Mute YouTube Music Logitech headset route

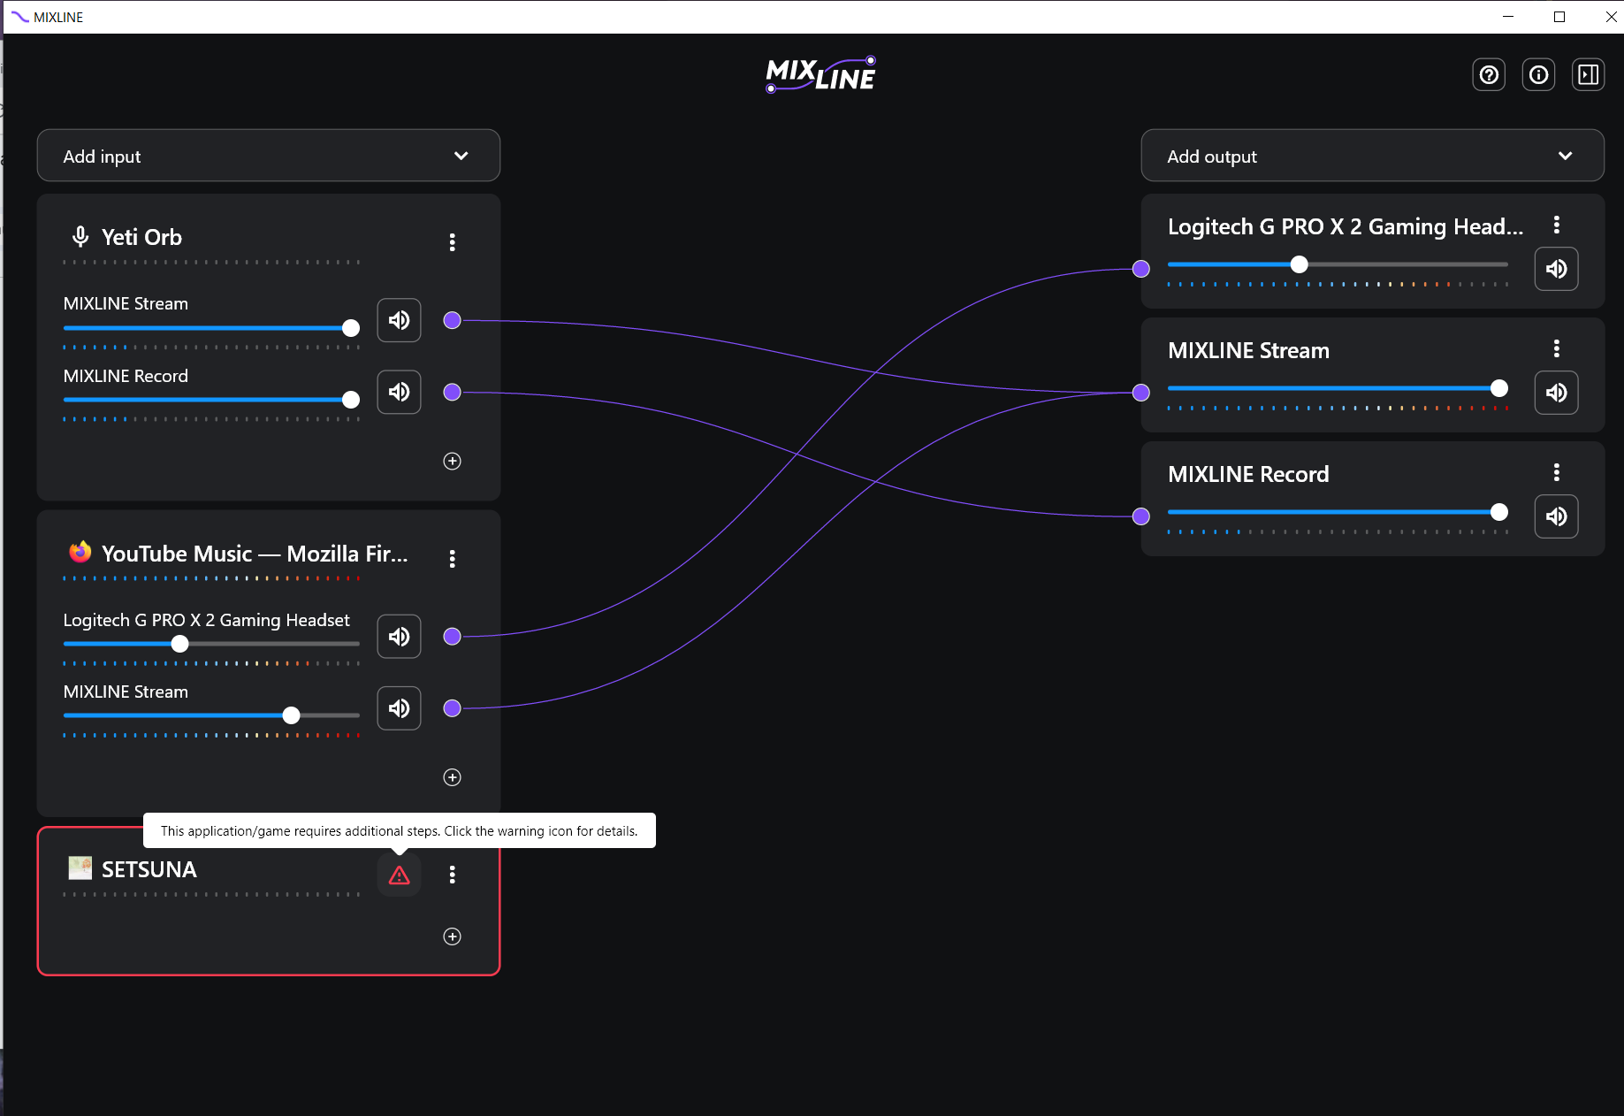point(399,637)
